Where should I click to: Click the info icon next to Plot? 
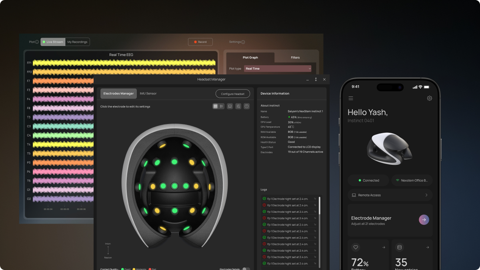(37, 42)
